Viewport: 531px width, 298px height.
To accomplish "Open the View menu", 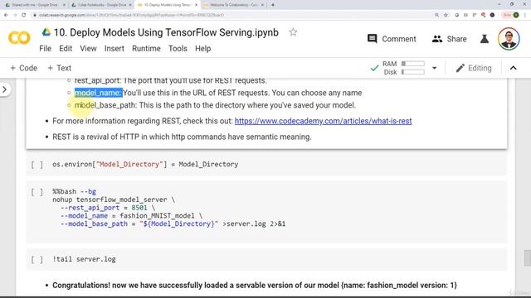I will click(x=88, y=48).
